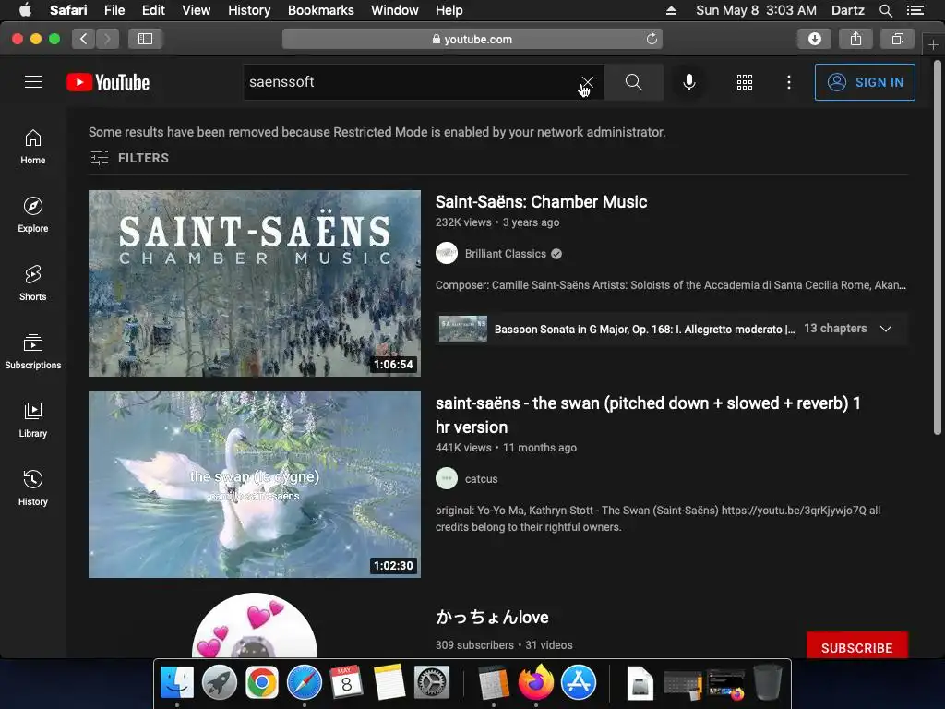Open the swan video thumbnail
945x709 pixels.
[x=255, y=485]
